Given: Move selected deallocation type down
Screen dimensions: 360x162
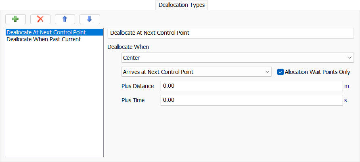Looking at the screenshot, I should (90, 19).
